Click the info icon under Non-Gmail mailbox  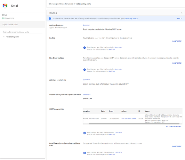(x=84, y=70)
